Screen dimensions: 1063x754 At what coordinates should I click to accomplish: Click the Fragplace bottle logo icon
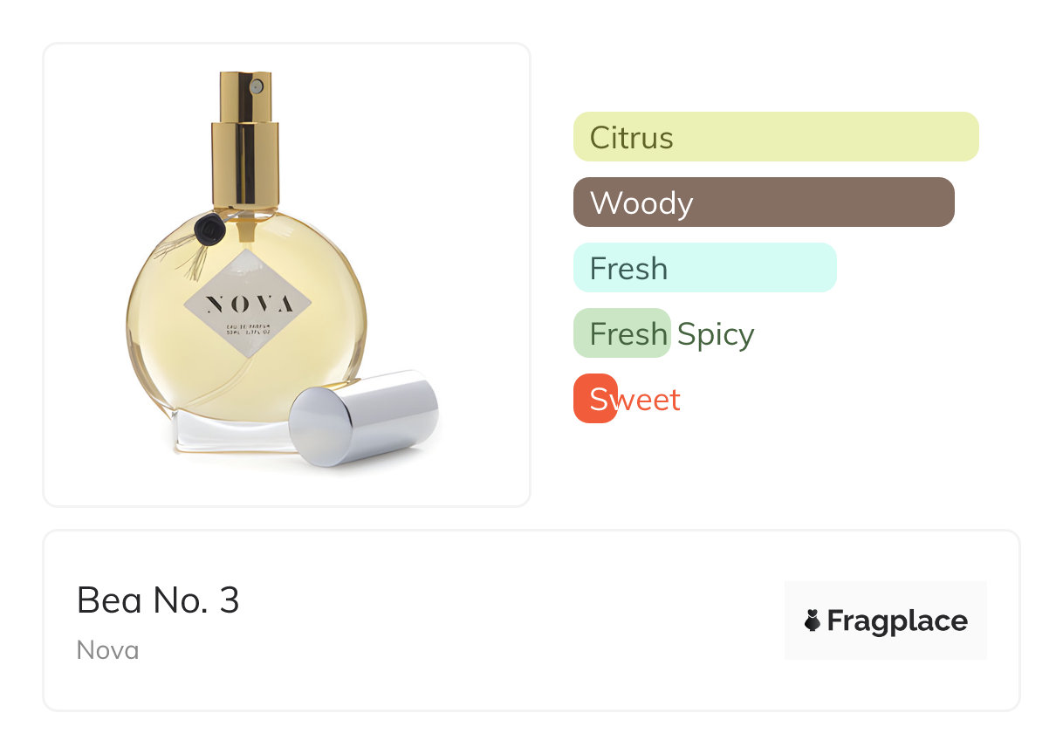click(813, 620)
